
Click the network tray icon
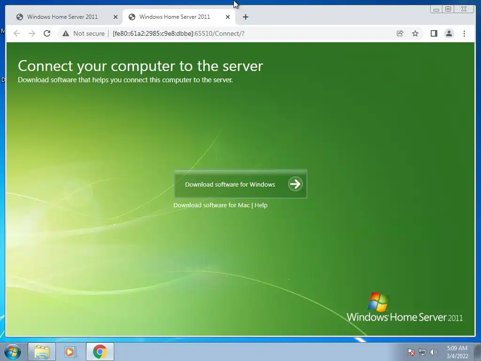click(x=422, y=352)
